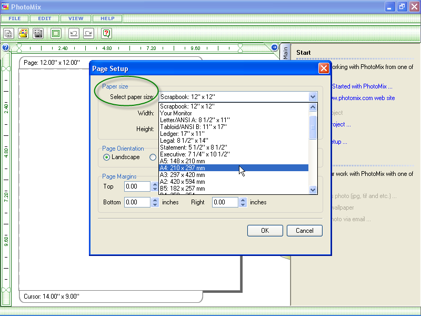This screenshot has width=421, height=316.
Task: Pick Tabloid/ANSI B: 11" x 17"
Action: [x=234, y=127]
